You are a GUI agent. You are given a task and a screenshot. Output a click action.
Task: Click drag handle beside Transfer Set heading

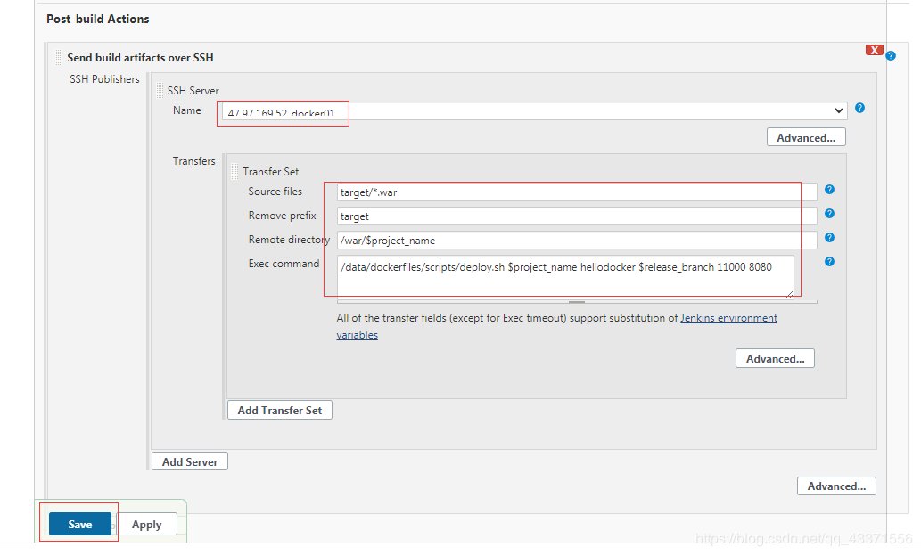coord(234,171)
